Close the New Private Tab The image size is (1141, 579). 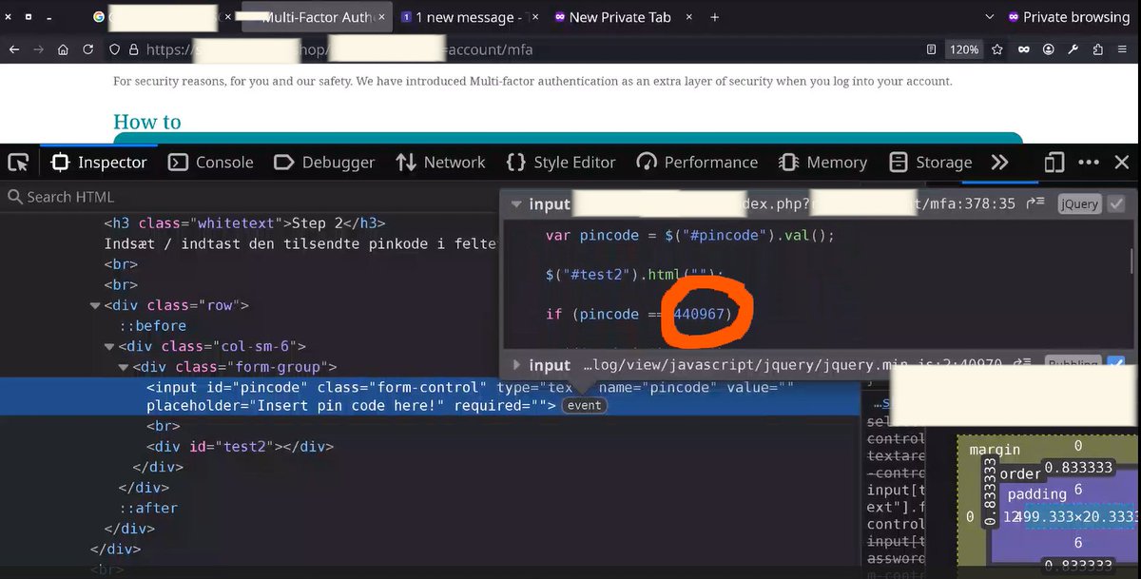687,17
